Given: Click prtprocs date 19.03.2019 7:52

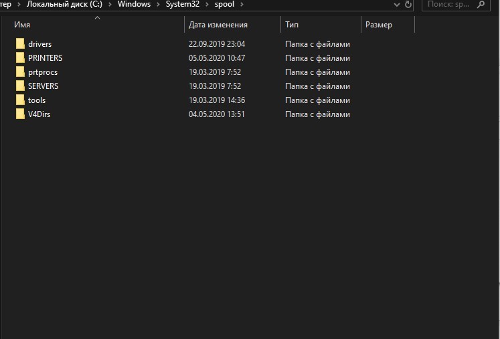Looking at the screenshot, I should coord(215,72).
